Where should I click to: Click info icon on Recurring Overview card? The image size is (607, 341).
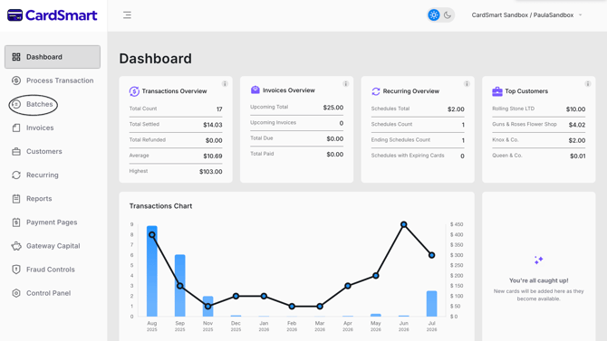pyautogui.click(x=467, y=83)
